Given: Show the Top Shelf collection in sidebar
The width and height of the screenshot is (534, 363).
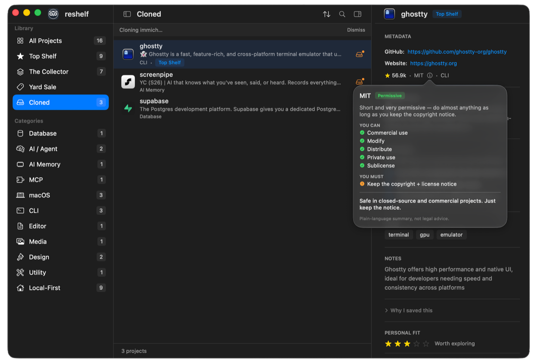Looking at the screenshot, I should 61,56.
